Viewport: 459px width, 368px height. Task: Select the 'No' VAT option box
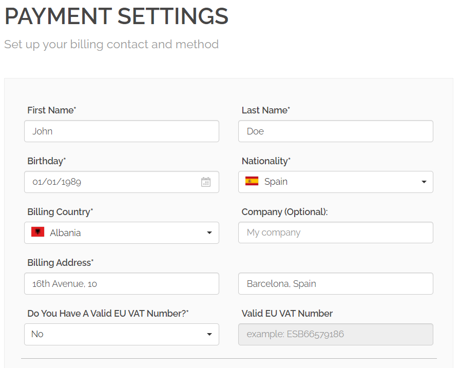click(113, 334)
